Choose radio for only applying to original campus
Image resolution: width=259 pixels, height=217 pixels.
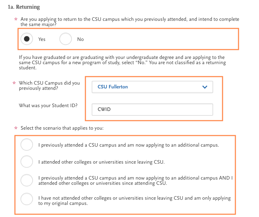click(x=26, y=200)
